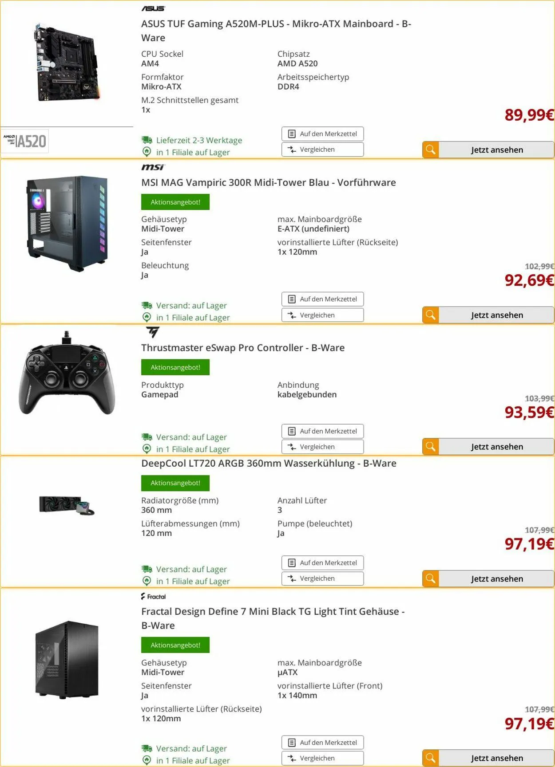Click the Thrustmaster eSwap controller product image
555x767 pixels.
pyautogui.click(x=67, y=374)
